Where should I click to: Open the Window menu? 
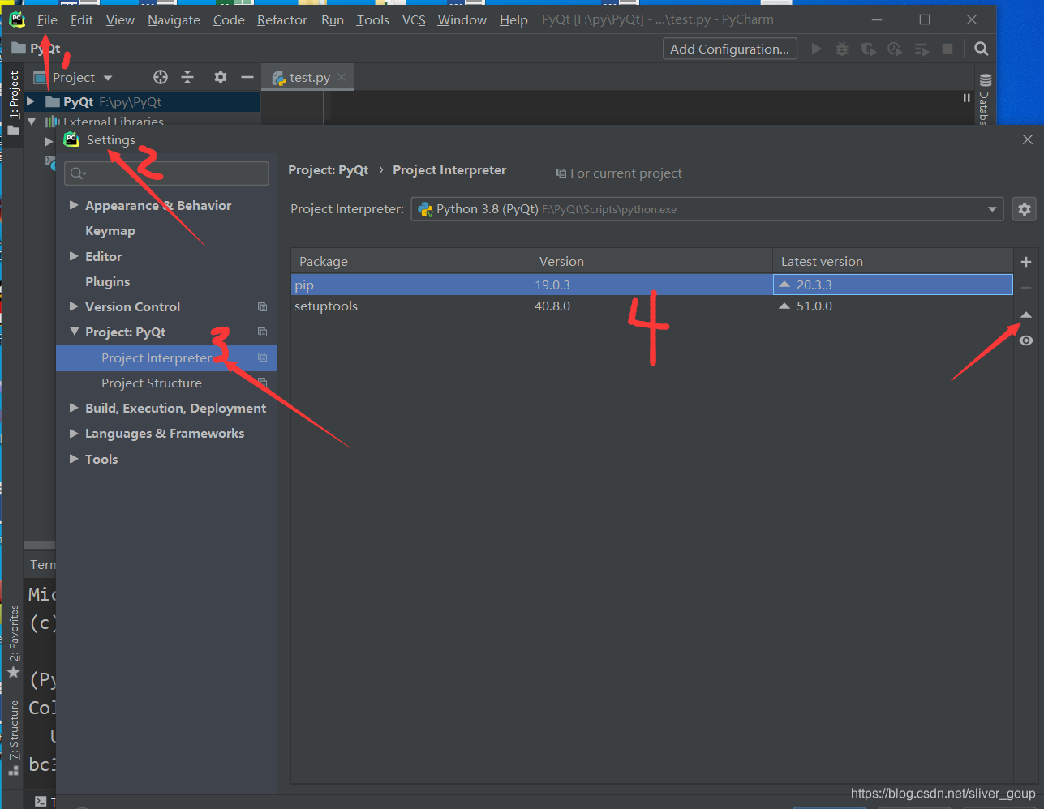click(x=462, y=19)
